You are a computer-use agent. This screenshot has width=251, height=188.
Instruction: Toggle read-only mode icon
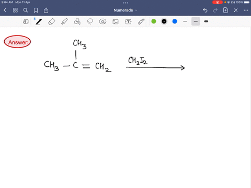(x=26, y=21)
